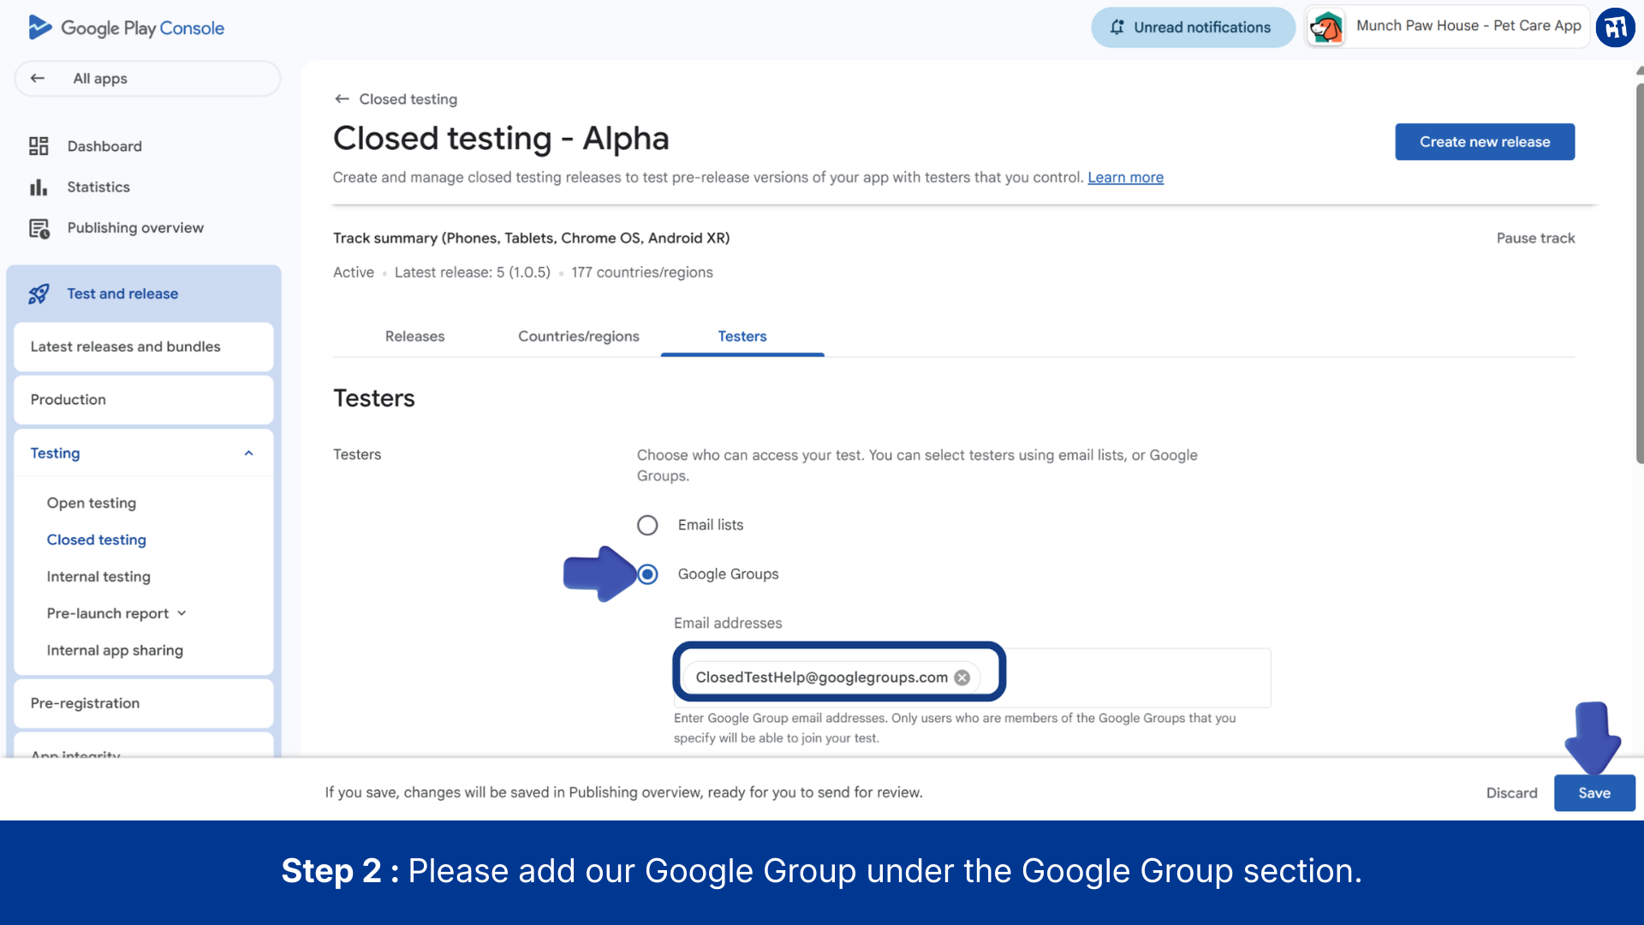Click the Munch Paw House app icon
Screen dimensions: 1644x925
(1326, 27)
